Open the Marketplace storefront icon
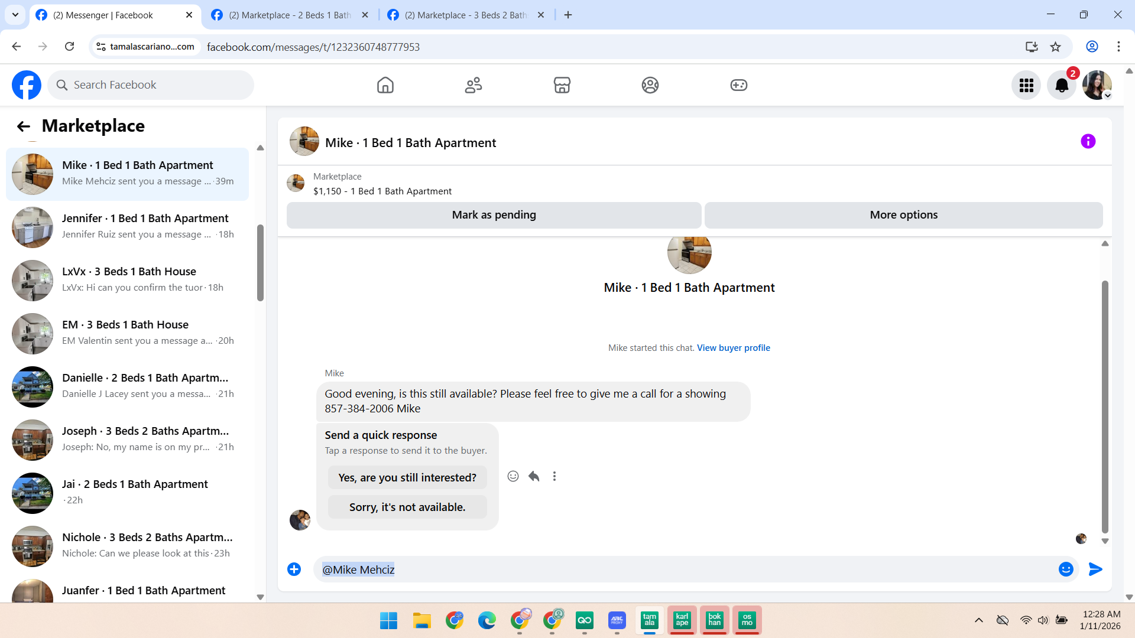The image size is (1135, 638). tap(562, 85)
